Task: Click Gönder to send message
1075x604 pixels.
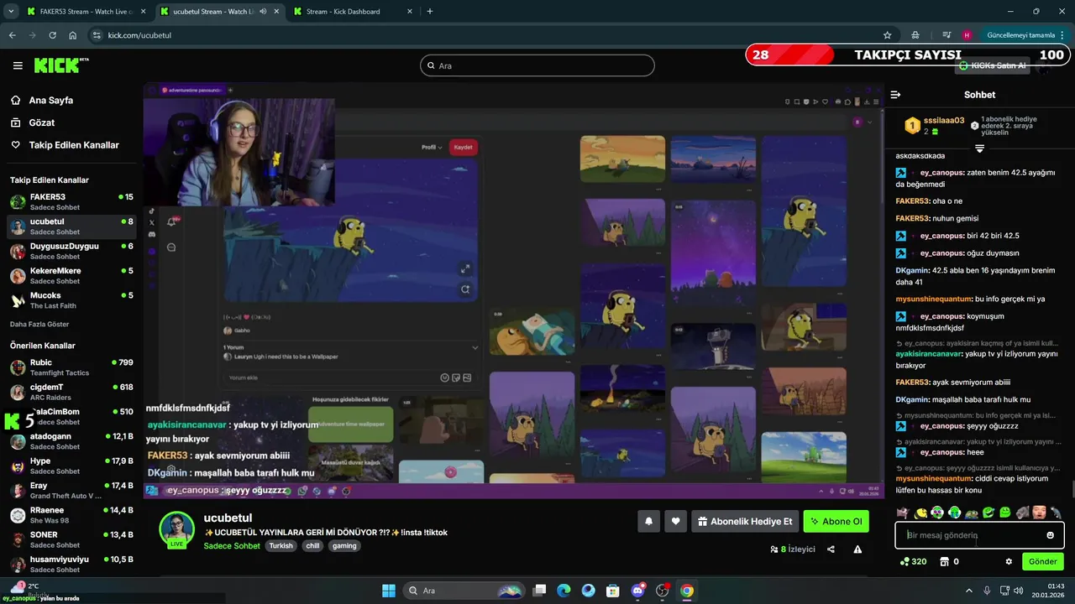Action: click(x=1043, y=561)
